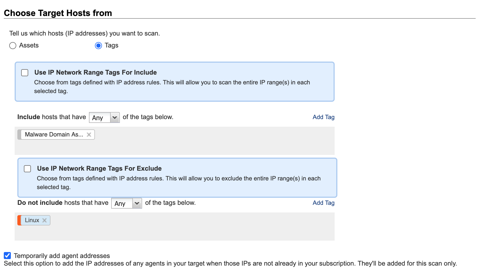480x274 pixels.
Task: Select the Malware Domain As... tag chip
Action: click(54, 135)
